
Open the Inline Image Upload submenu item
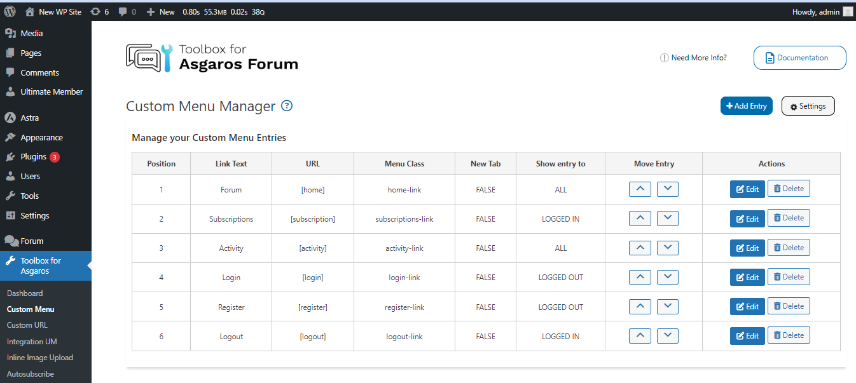tap(40, 358)
